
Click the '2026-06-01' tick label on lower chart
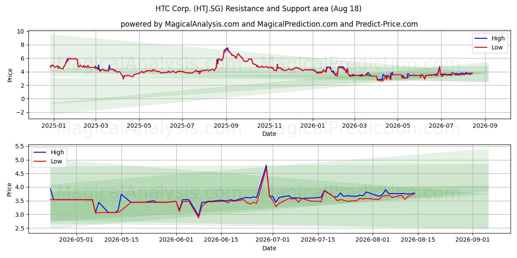pyautogui.click(x=176, y=240)
